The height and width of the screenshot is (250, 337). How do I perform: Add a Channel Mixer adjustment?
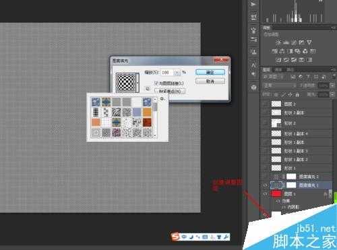tap(305, 51)
